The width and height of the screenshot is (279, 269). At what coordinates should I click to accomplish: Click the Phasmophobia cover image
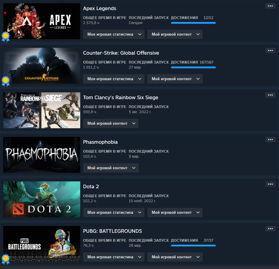click(42, 155)
